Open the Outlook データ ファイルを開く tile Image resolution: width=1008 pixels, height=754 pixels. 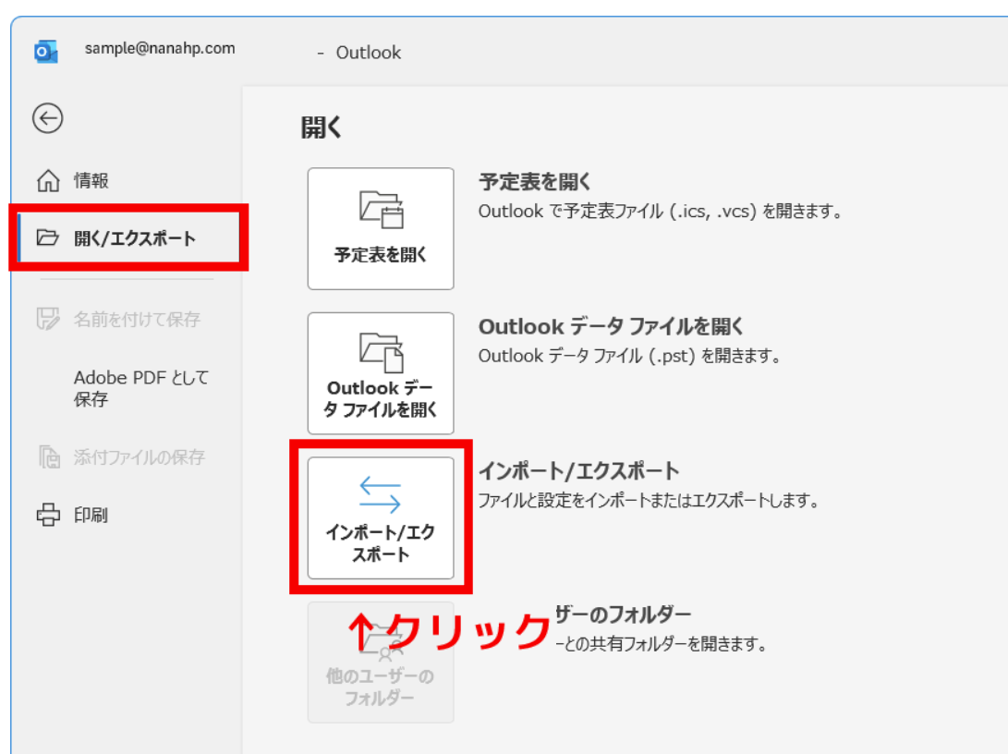[x=381, y=373]
